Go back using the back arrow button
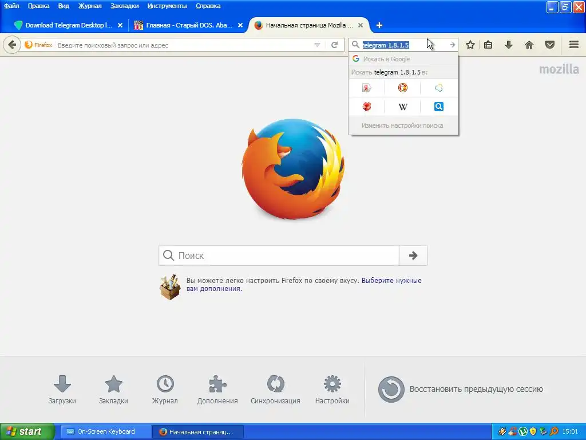 point(12,45)
